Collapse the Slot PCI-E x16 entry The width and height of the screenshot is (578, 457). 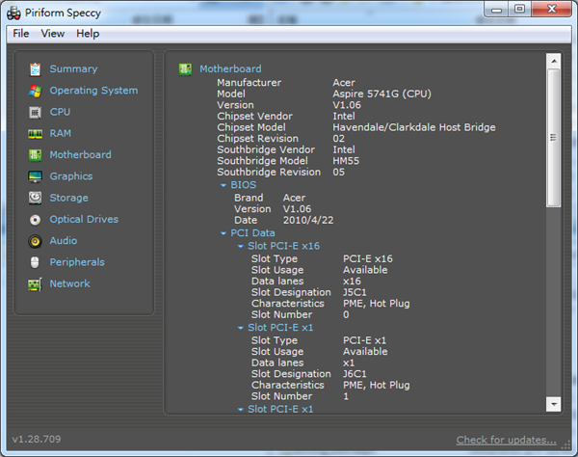(241, 246)
